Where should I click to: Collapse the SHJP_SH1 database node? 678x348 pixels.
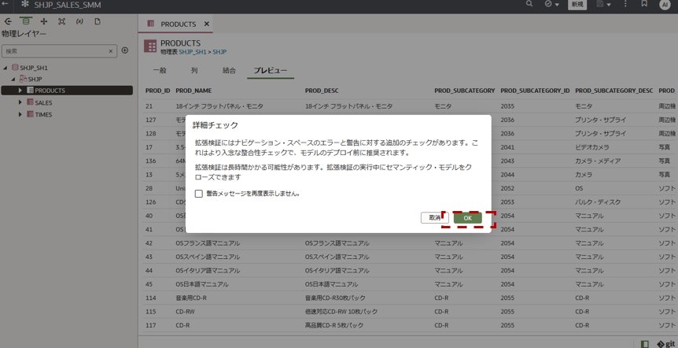point(6,68)
